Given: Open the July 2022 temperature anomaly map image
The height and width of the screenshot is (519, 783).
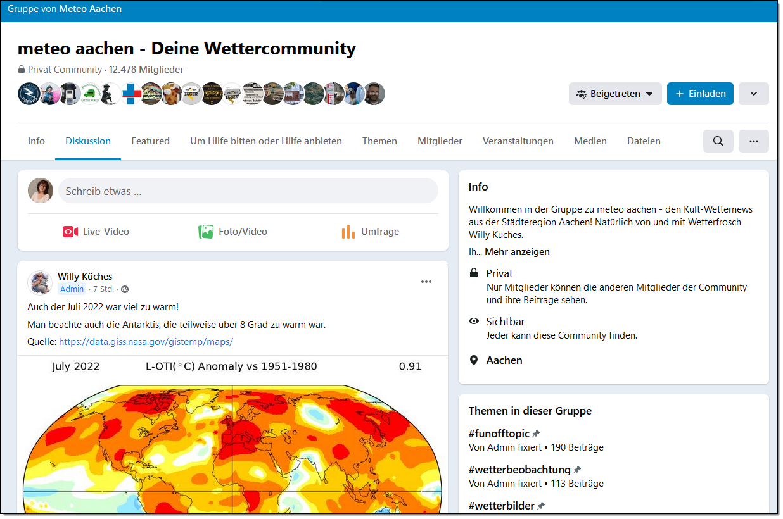Looking at the screenshot, I should coord(233,434).
